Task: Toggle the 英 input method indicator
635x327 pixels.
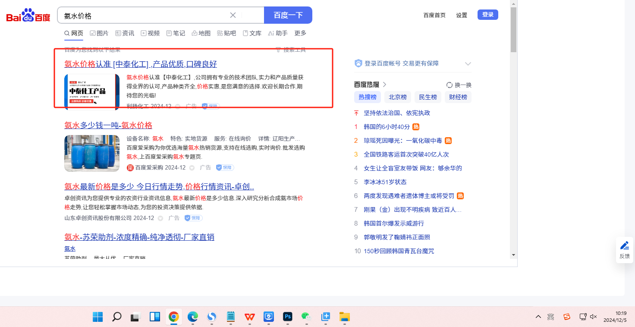Action: pos(550,317)
